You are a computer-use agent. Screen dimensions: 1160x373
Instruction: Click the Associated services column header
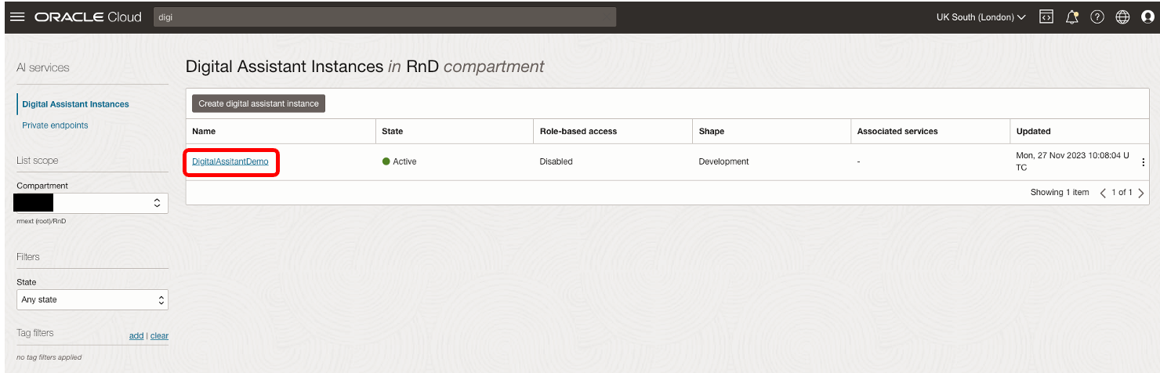[x=897, y=132]
